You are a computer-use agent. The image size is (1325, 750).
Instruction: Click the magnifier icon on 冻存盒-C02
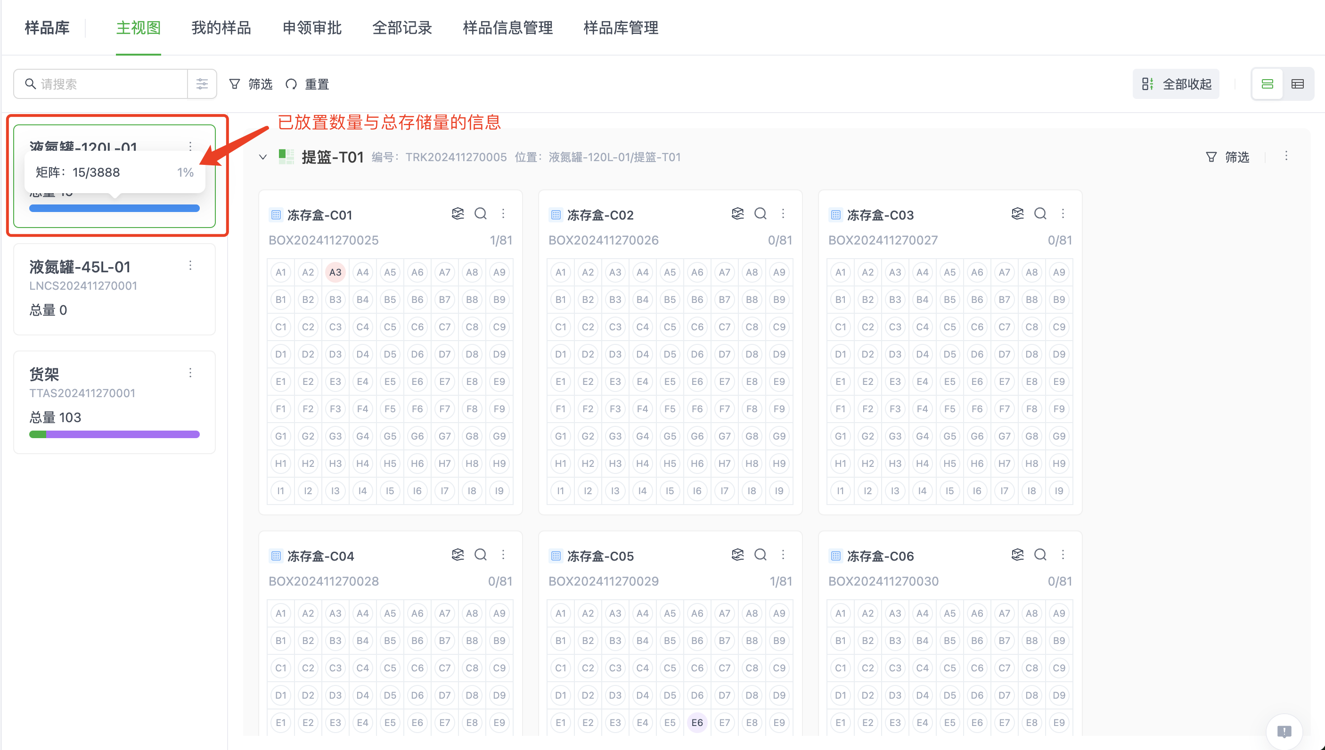click(x=761, y=214)
